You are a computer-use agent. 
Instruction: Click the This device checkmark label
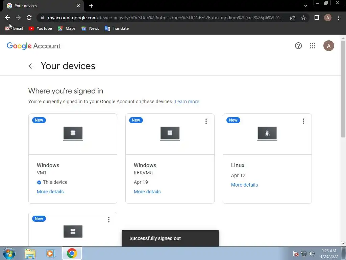coord(52,182)
